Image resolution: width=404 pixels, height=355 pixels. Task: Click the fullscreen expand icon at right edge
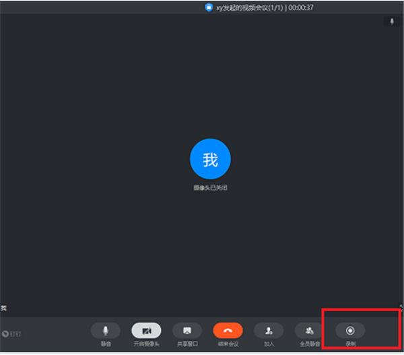(x=401, y=306)
